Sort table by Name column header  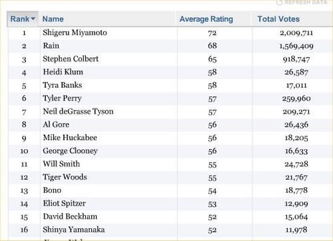pos(53,19)
